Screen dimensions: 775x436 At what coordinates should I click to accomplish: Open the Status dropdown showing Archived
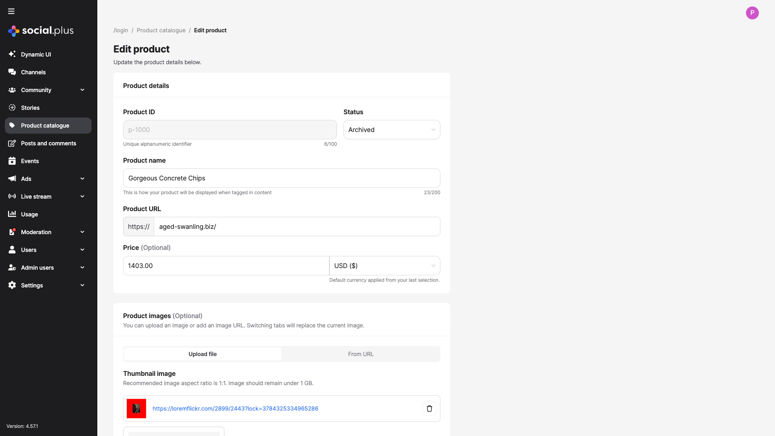tap(391, 130)
